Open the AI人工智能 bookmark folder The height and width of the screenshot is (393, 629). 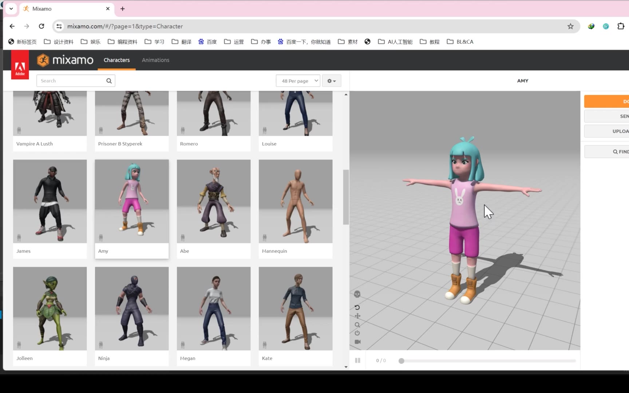[395, 42]
